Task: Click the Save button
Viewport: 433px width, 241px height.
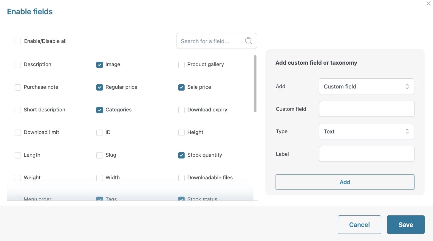Action: tap(406, 225)
